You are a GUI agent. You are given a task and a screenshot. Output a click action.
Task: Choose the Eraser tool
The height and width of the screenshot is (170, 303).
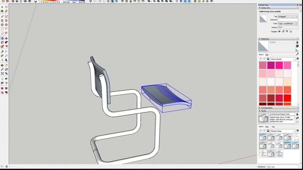6,11
